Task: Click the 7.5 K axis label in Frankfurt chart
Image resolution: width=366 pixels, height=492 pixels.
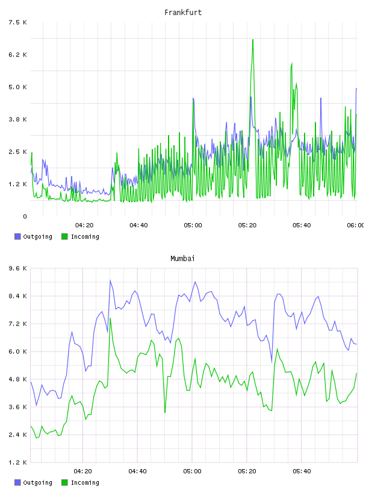Action: pos(17,22)
